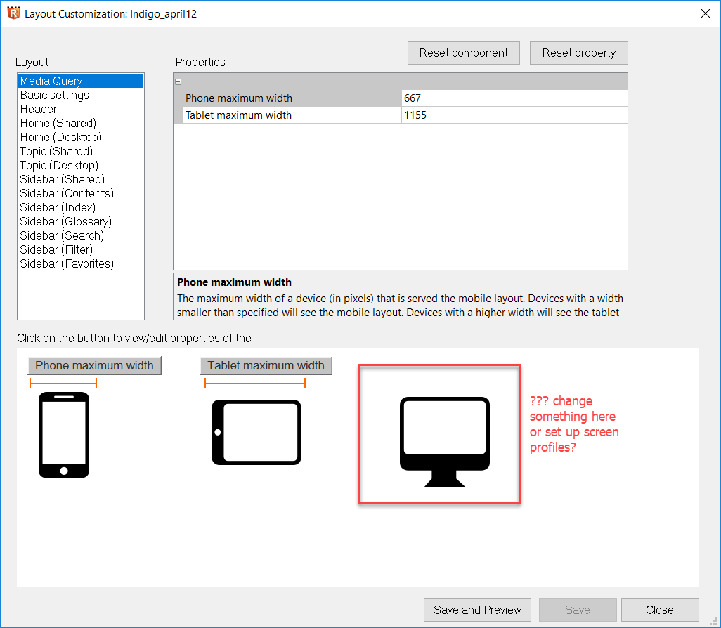Viewport: 721px width, 628px height.
Task: Click the tablet device icon
Action: [256, 432]
